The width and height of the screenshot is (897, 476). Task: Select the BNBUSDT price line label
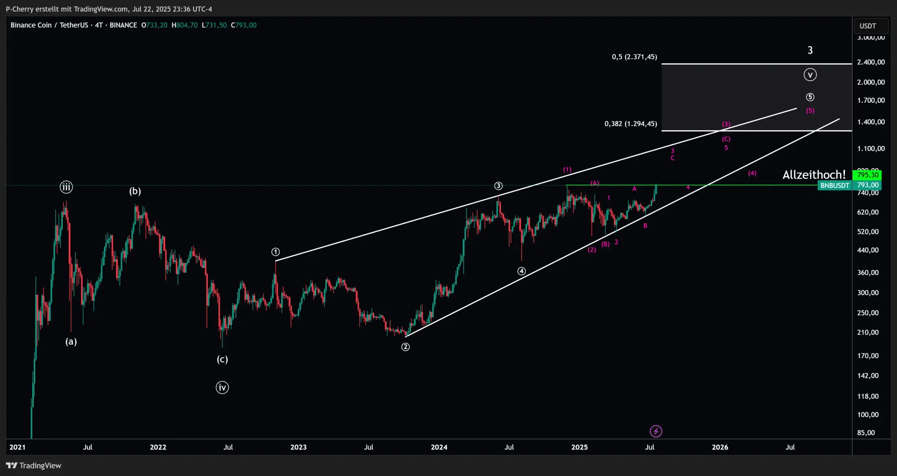pos(835,185)
